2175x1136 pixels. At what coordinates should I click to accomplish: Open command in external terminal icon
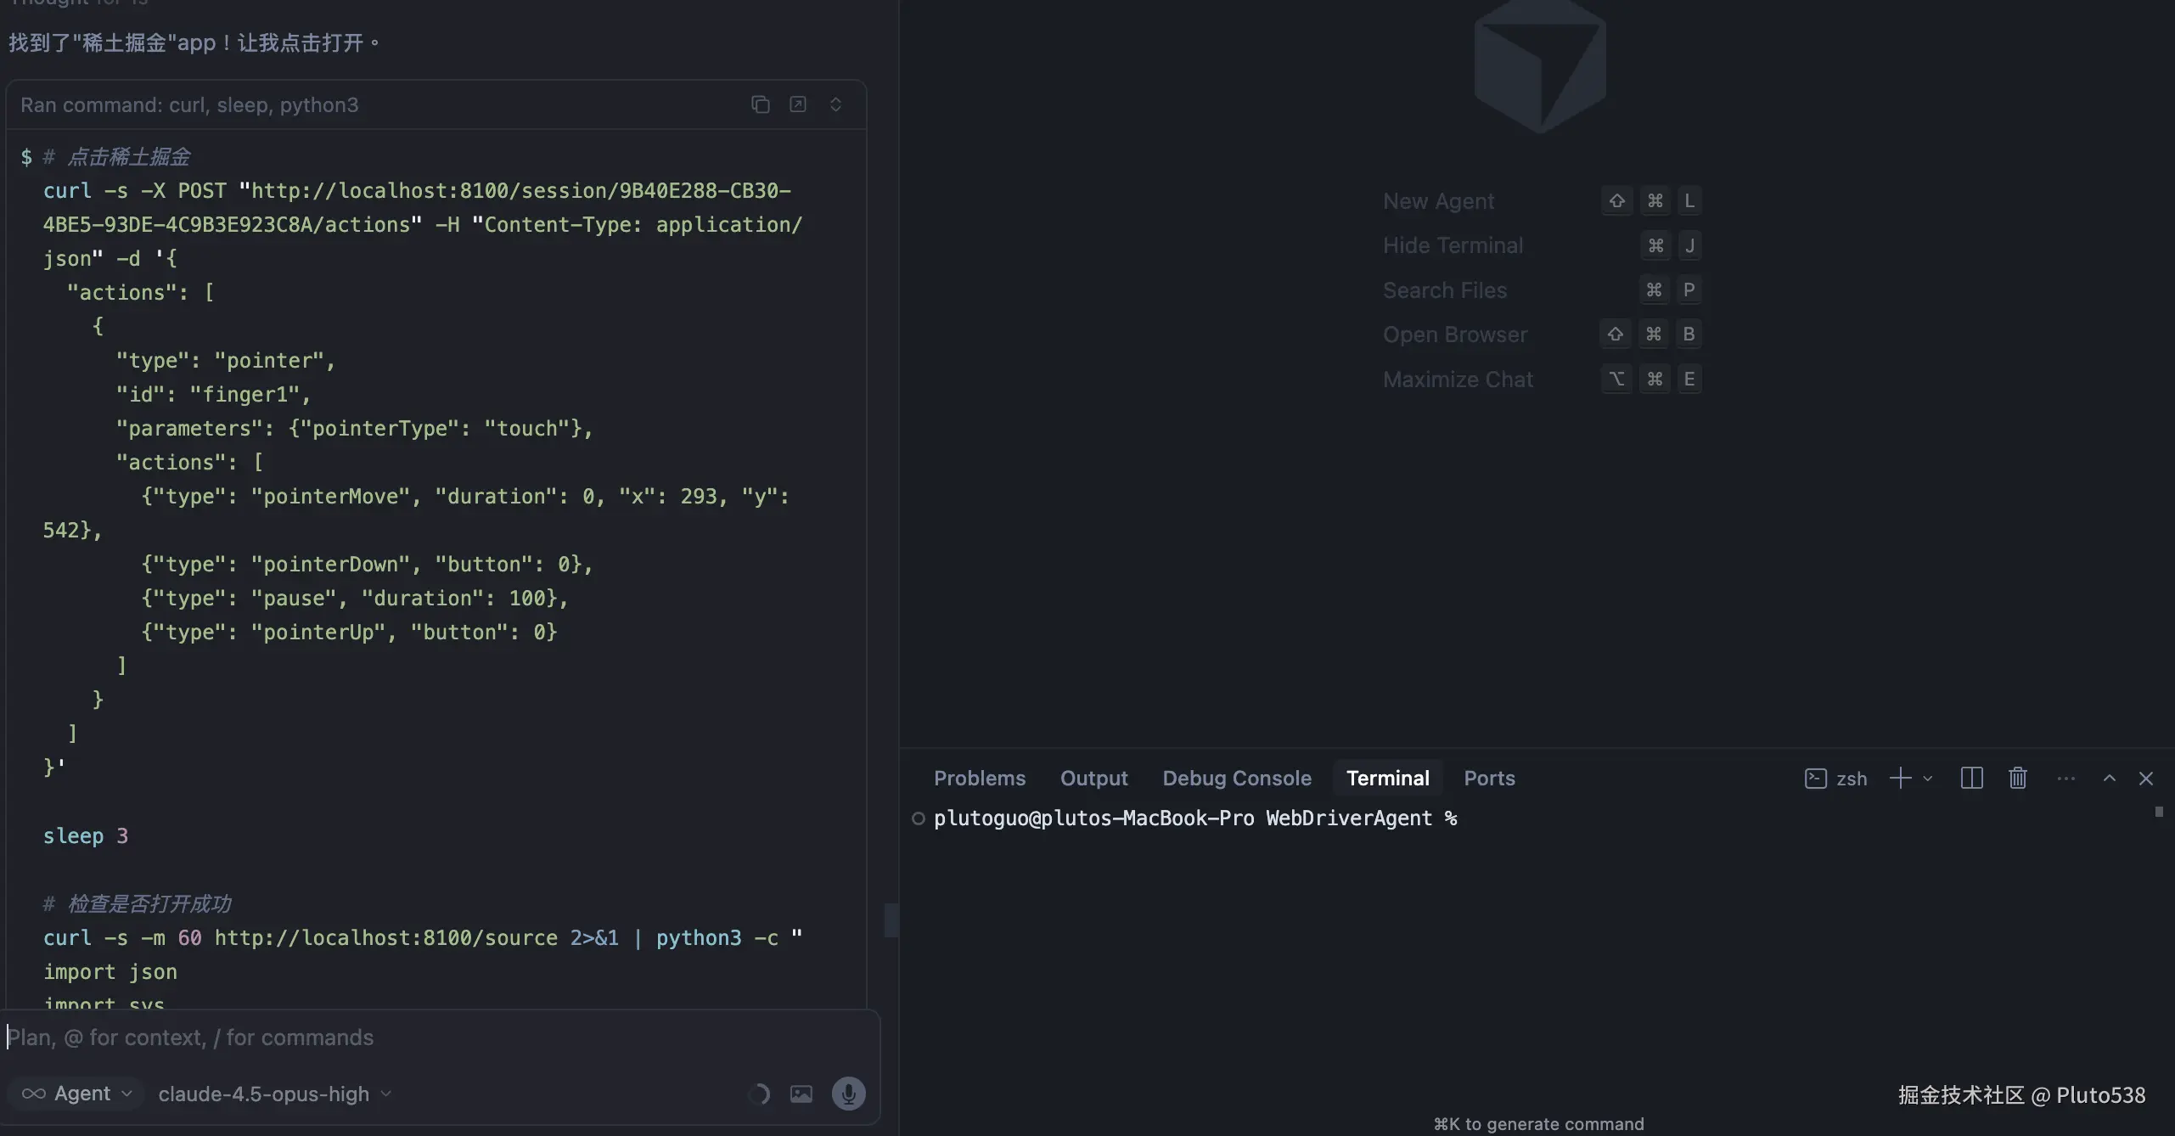798,104
